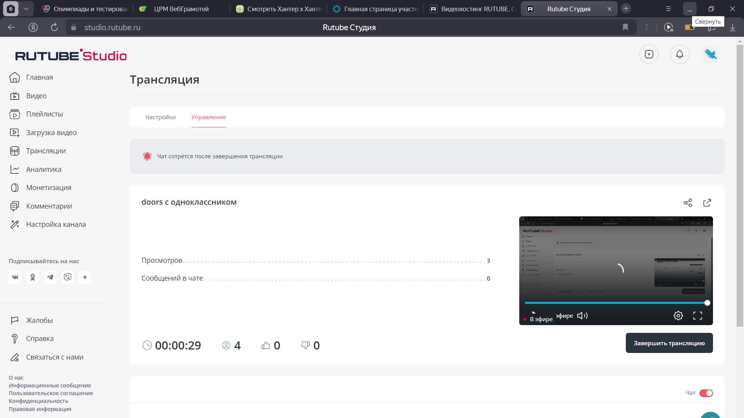
Task: Switch to Смотреть Хантер х Хантер tab
Action: click(279, 9)
